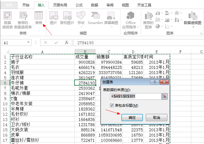Click the formula bar cancel (X) icon
Image resolution: width=204 pixels, height=144 pixels.
[x=46, y=43]
